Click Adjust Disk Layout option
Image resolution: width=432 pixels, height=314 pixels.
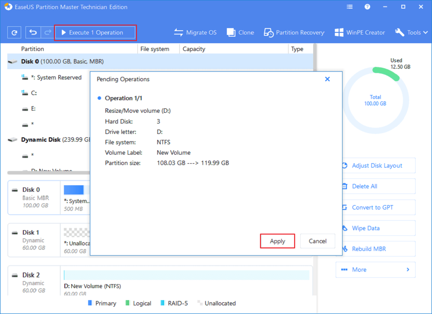pos(376,165)
